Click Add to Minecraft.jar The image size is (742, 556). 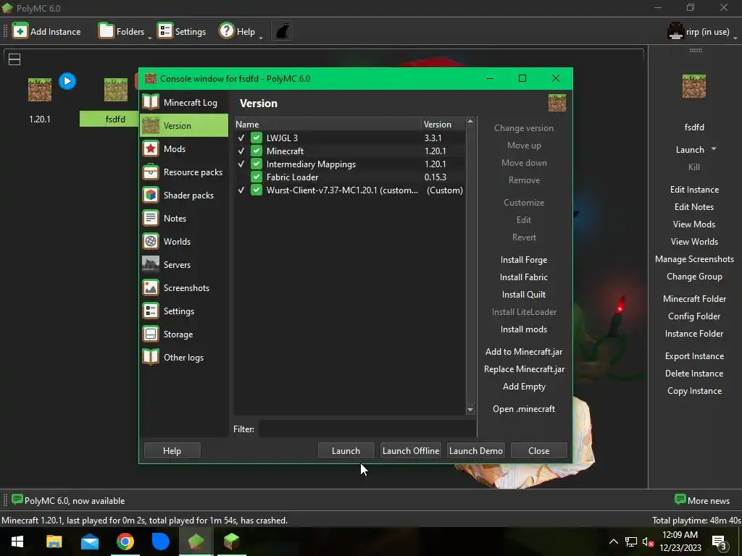[x=524, y=352]
